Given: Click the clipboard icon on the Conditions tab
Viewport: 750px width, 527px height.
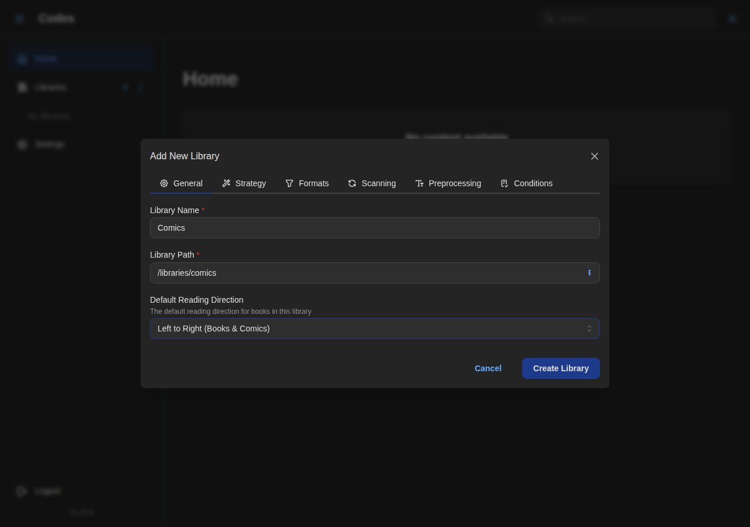Looking at the screenshot, I should (x=504, y=183).
